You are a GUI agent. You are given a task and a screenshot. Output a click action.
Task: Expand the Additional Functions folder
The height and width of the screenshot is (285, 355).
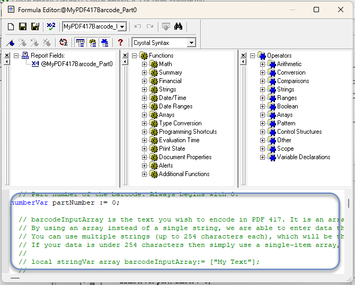[144, 174]
